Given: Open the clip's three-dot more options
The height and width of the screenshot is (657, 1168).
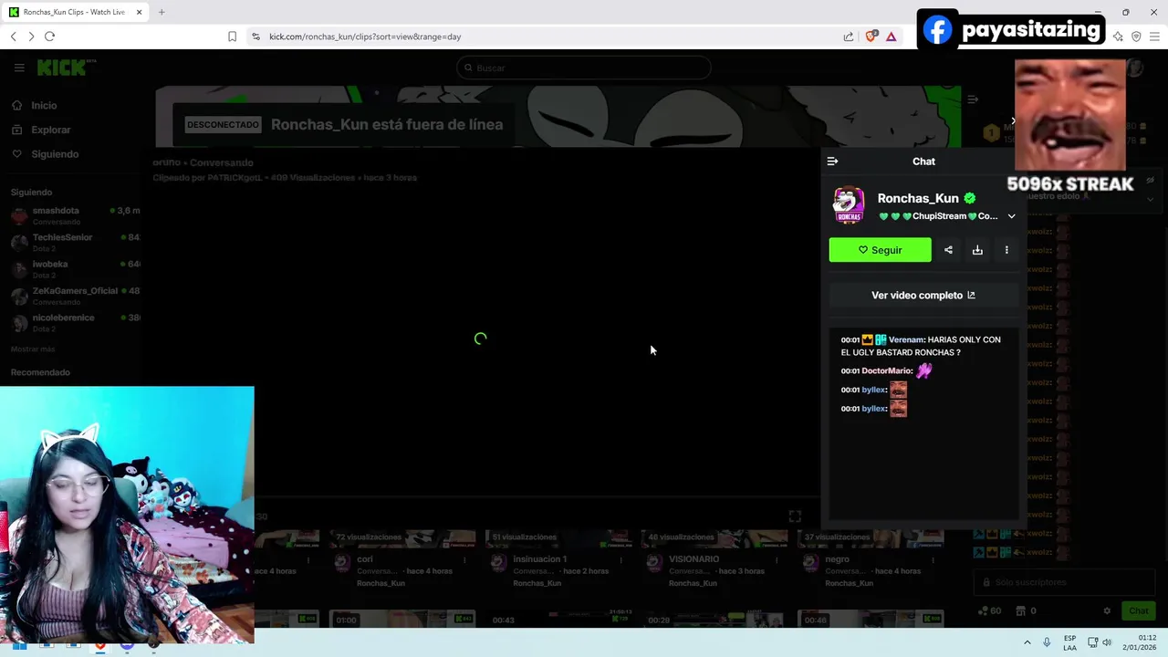Looking at the screenshot, I should pos(1006,250).
